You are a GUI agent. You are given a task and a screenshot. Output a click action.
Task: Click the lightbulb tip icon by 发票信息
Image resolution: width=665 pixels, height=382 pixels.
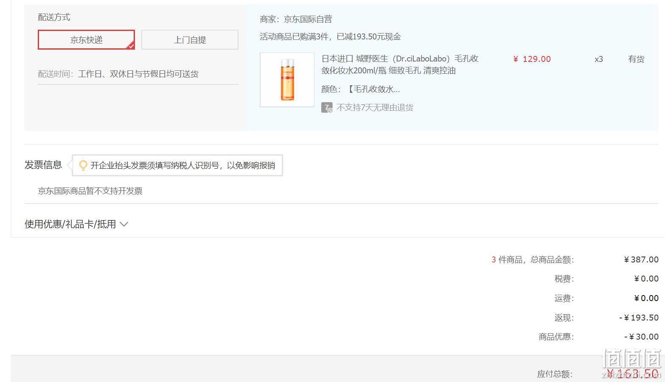[83, 165]
